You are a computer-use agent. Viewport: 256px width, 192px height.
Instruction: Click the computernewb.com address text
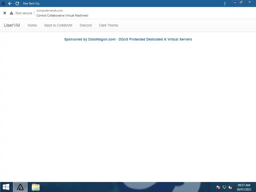coord(50,10)
